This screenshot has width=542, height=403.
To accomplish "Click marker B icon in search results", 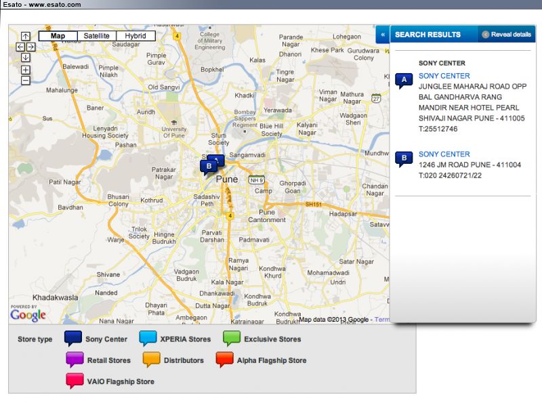I will click(404, 159).
